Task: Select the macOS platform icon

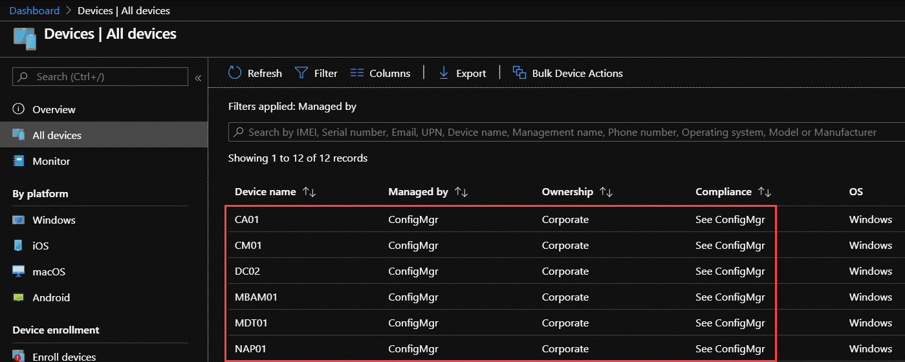Action: (x=19, y=272)
